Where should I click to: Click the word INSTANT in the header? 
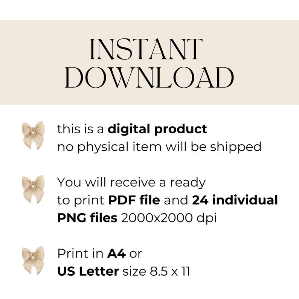(x=146, y=49)
